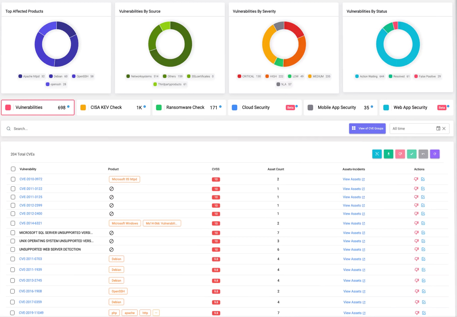Click thumbs-down icon for CVE-2012-2399
Screen dimensions: 457x317
pos(416,205)
